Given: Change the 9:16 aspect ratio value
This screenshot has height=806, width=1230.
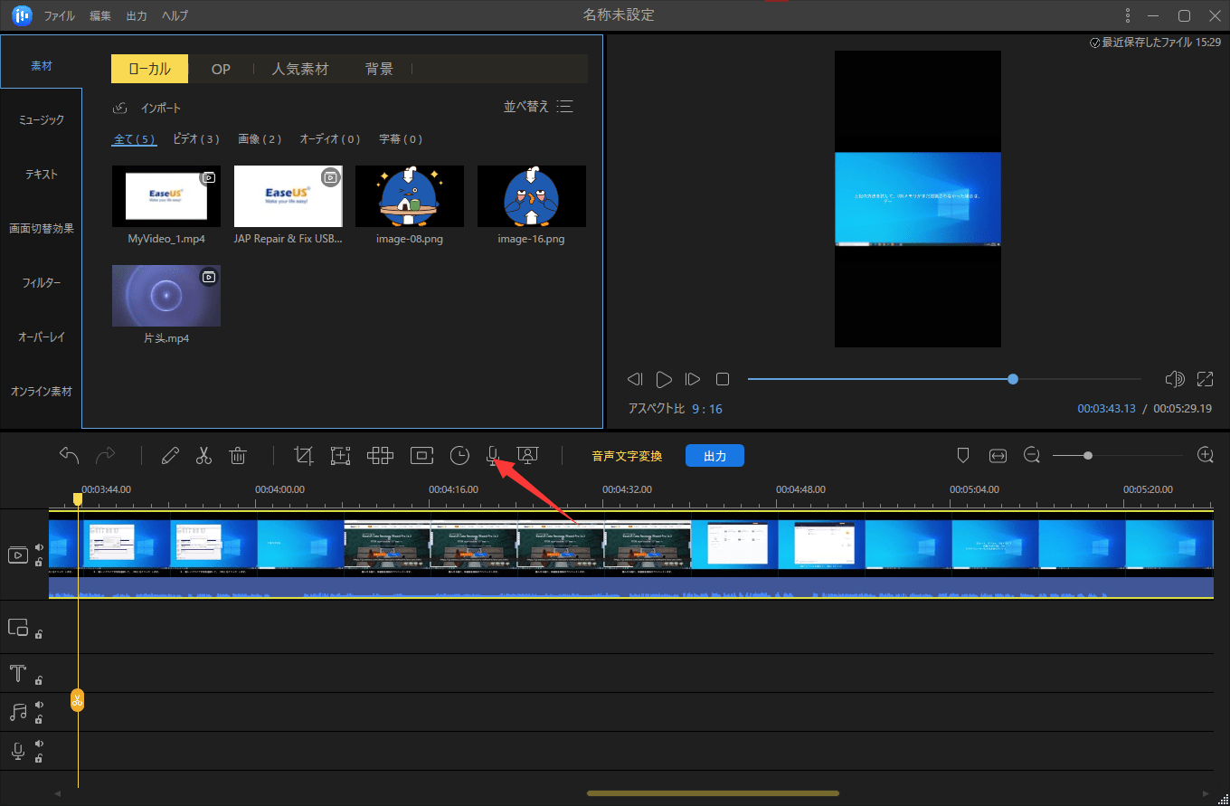Looking at the screenshot, I should [x=707, y=409].
